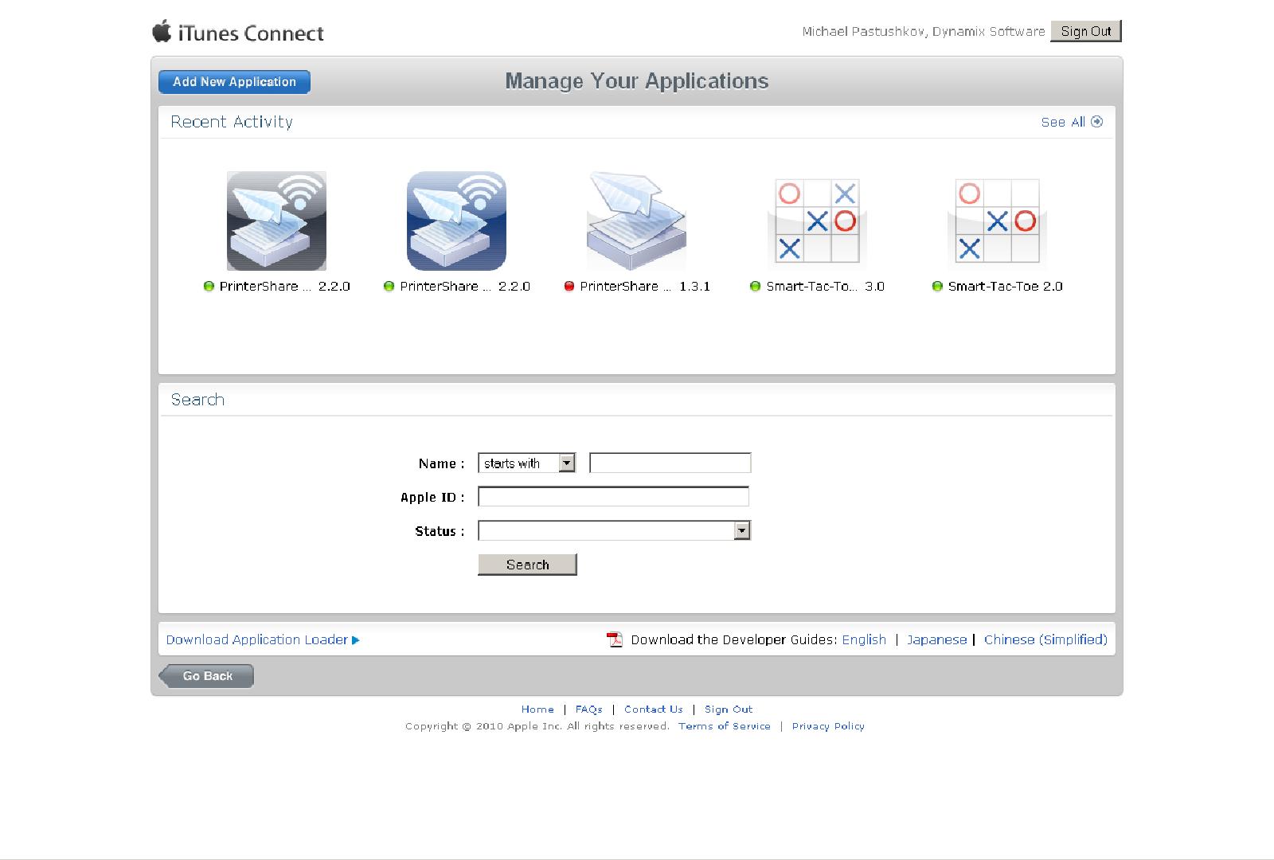
Task: Download the Japanese developer guide
Action: (x=936, y=639)
